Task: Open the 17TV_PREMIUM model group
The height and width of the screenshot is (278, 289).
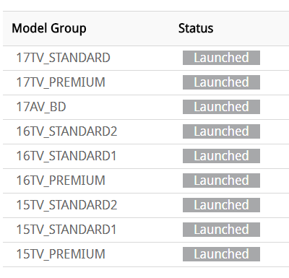Action: click(x=61, y=82)
